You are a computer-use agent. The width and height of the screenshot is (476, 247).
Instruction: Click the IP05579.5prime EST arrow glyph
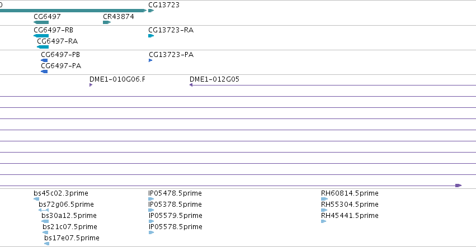tap(152, 221)
